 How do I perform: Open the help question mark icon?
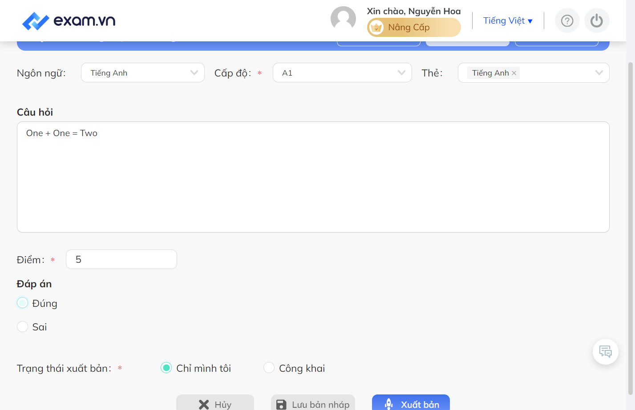tap(567, 21)
